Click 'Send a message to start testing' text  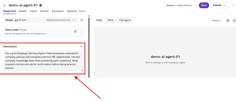coord(165,63)
